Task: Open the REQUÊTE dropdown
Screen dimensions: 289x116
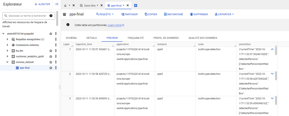Action: click(105, 14)
